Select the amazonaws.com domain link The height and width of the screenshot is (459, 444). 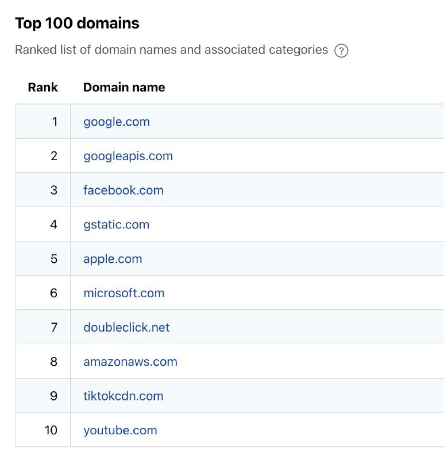[x=129, y=361]
